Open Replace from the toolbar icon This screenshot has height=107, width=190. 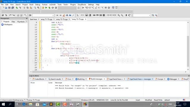pyautogui.click(x=38, y=8)
